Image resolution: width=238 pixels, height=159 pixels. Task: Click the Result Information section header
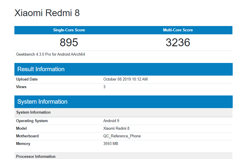pos(41,69)
